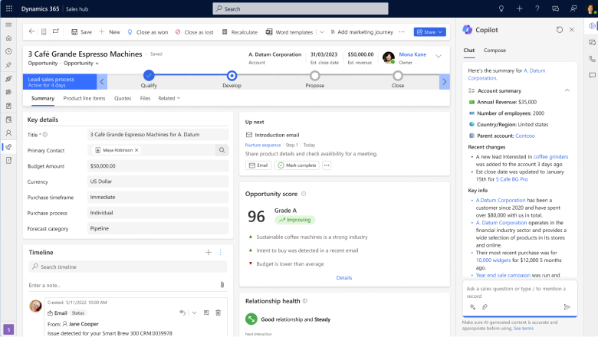Remove Maya Robinson from Primary Contact
The width and height of the screenshot is (598, 337).
tap(136, 150)
